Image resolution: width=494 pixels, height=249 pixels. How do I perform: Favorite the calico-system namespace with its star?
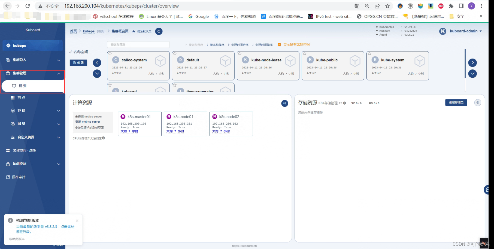[x=110, y=54]
